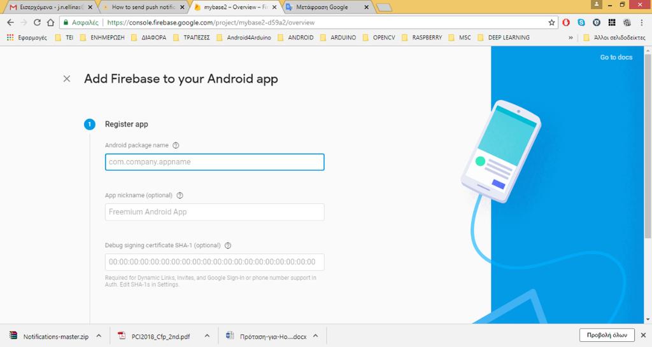Click the SHA-1 certificate input field
The height and width of the screenshot is (347, 652).
click(x=215, y=262)
